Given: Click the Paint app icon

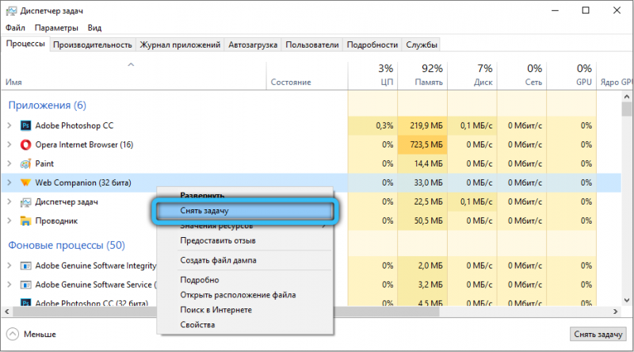Looking at the screenshot, I should click(x=26, y=163).
